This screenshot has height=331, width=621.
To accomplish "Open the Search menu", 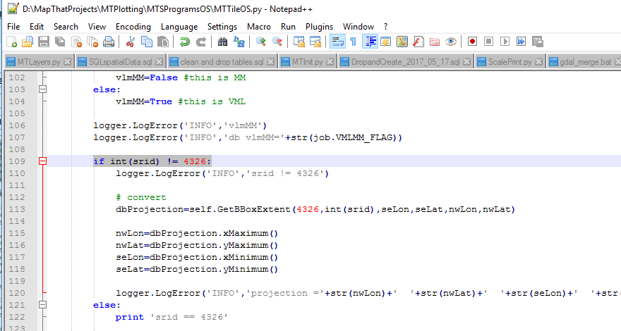I will click(66, 27).
